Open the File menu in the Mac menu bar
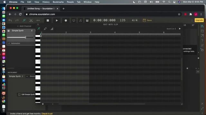This screenshot has height=115, width=206. (x=22, y=2)
